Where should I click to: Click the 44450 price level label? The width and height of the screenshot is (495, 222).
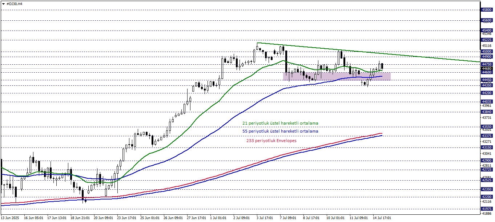tap(487, 80)
